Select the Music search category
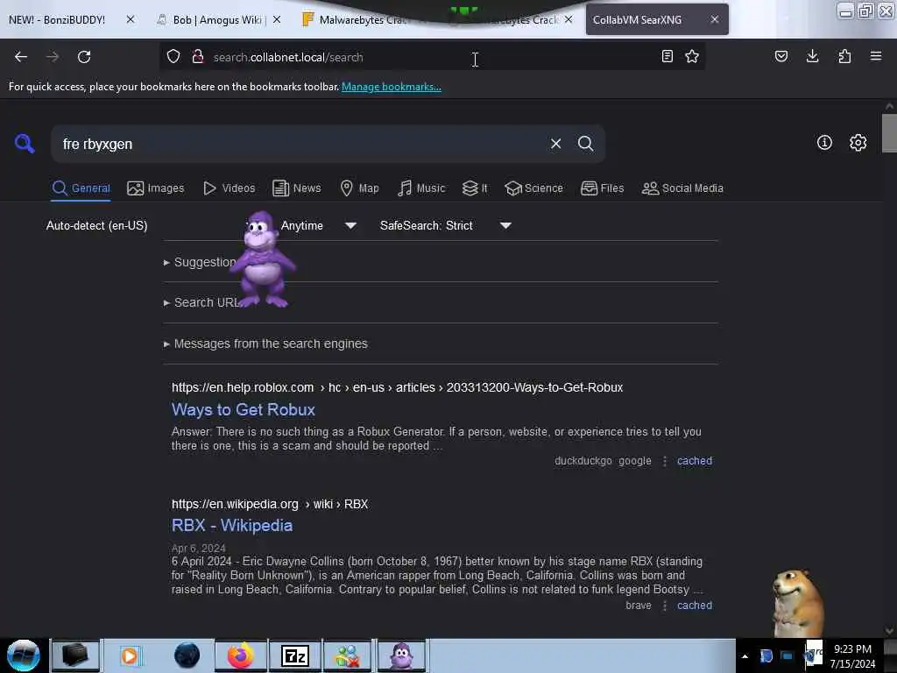Viewport: 897px width, 673px height. 421,188
